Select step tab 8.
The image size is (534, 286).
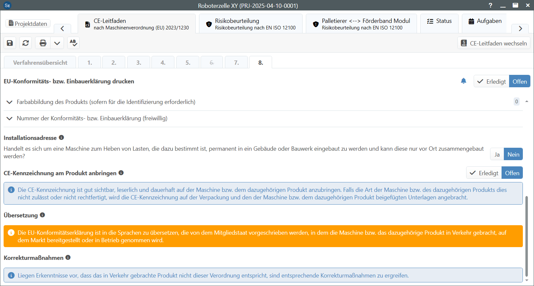[x=261, y=62]
